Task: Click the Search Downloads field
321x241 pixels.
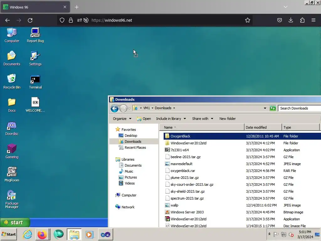Action: tap(299, 108)
